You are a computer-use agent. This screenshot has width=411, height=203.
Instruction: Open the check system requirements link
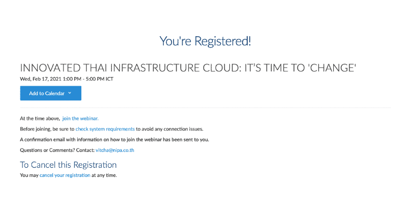(x=105, y=129)
